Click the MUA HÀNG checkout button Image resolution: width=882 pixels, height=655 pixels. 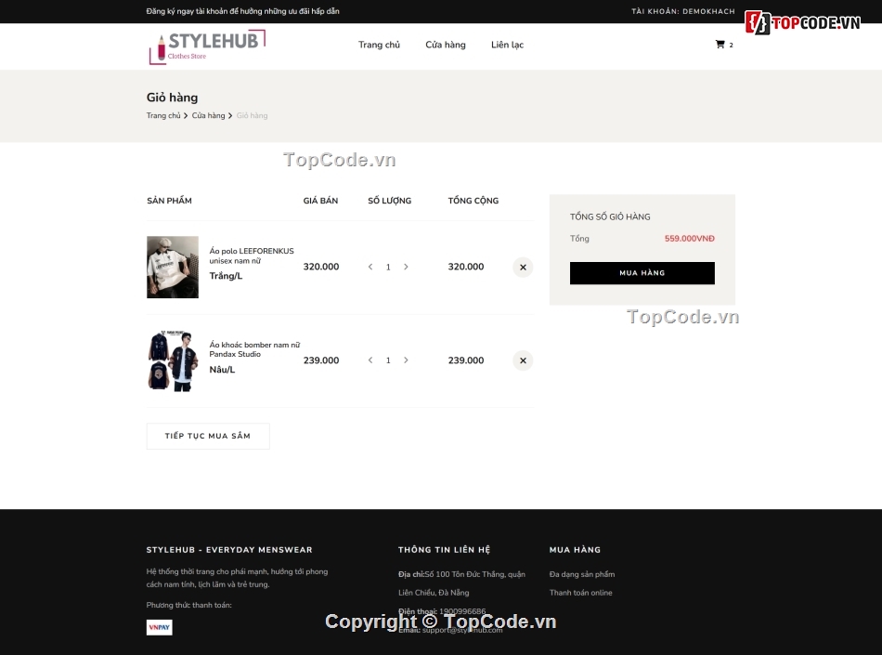point(642,272)
